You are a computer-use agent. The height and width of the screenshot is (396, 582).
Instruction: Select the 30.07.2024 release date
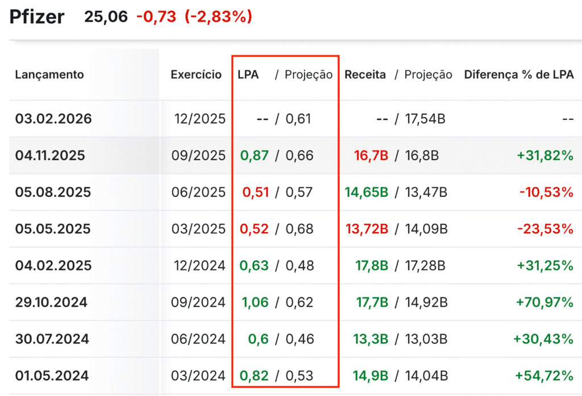(52, 339)
